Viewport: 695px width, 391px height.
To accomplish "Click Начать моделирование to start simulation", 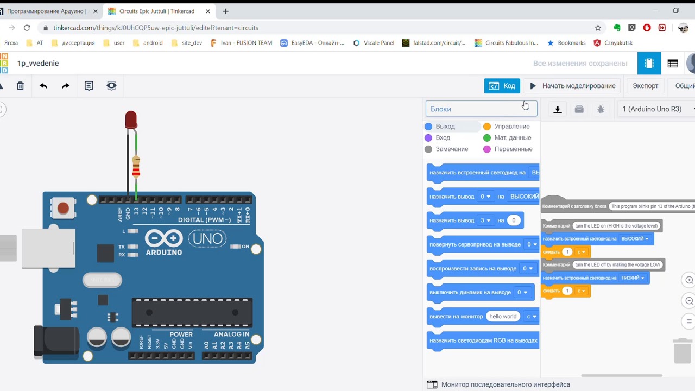I will [x=573, y=86].
